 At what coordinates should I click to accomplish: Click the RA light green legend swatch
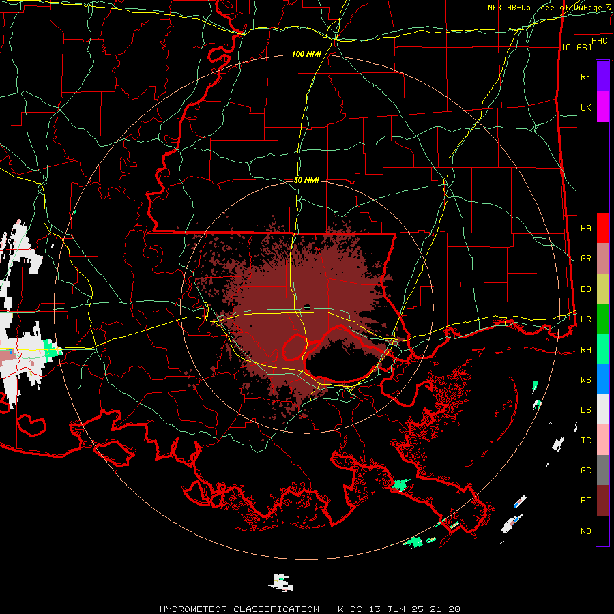coord(602,349)
